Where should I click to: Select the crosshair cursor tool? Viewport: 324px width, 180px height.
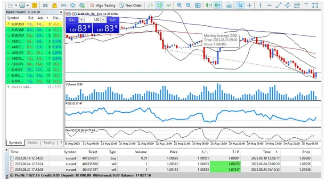coord(250,5)
